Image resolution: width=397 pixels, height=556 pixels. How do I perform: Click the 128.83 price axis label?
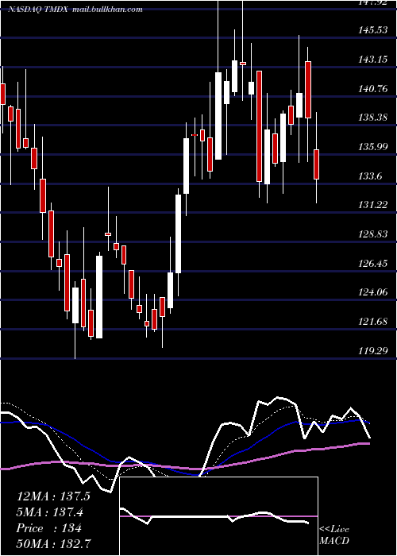tap(373, 234)
